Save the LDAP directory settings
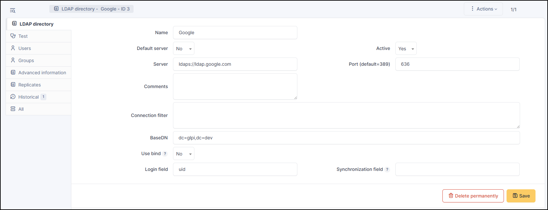This screenshot has width=548, height=210. click(x=521, y=196)
